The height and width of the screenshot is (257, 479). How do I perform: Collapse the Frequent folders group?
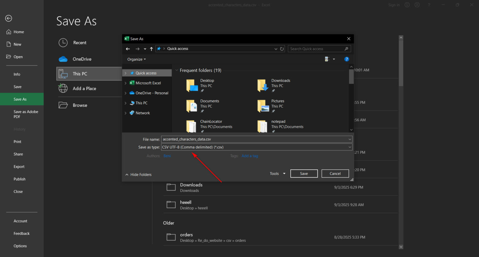tap(177, 70)
